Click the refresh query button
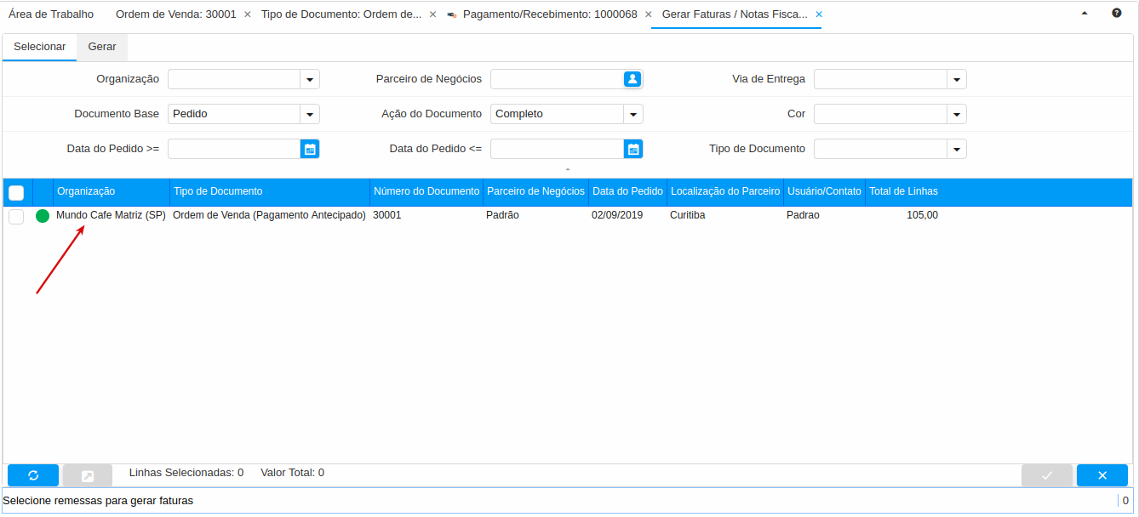 (x=33, y=475)
